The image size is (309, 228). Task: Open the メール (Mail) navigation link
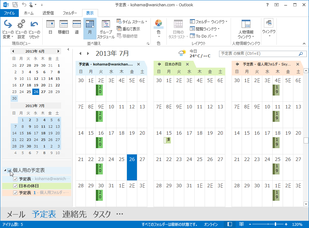click(x=16, y=214)
